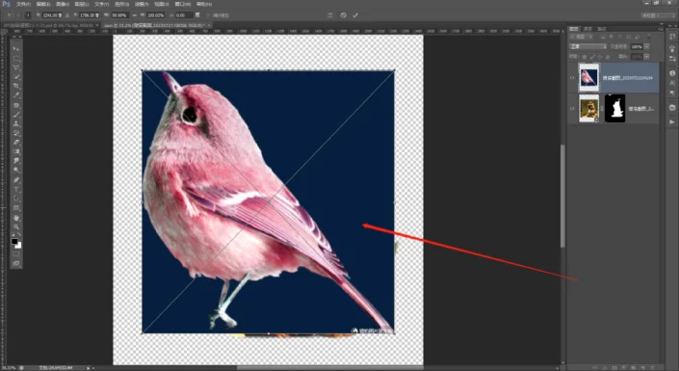Screen dimensions: 679x371
Task: Set the foreground color swatch
Action: tap(14, 241)
